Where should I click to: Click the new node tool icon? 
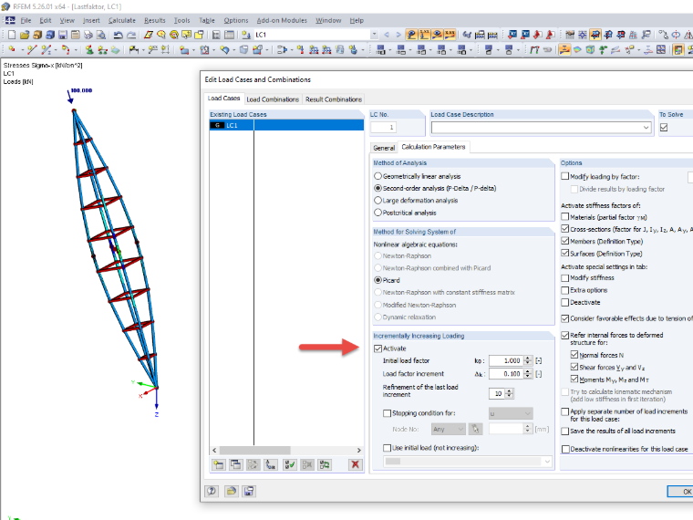12,50
